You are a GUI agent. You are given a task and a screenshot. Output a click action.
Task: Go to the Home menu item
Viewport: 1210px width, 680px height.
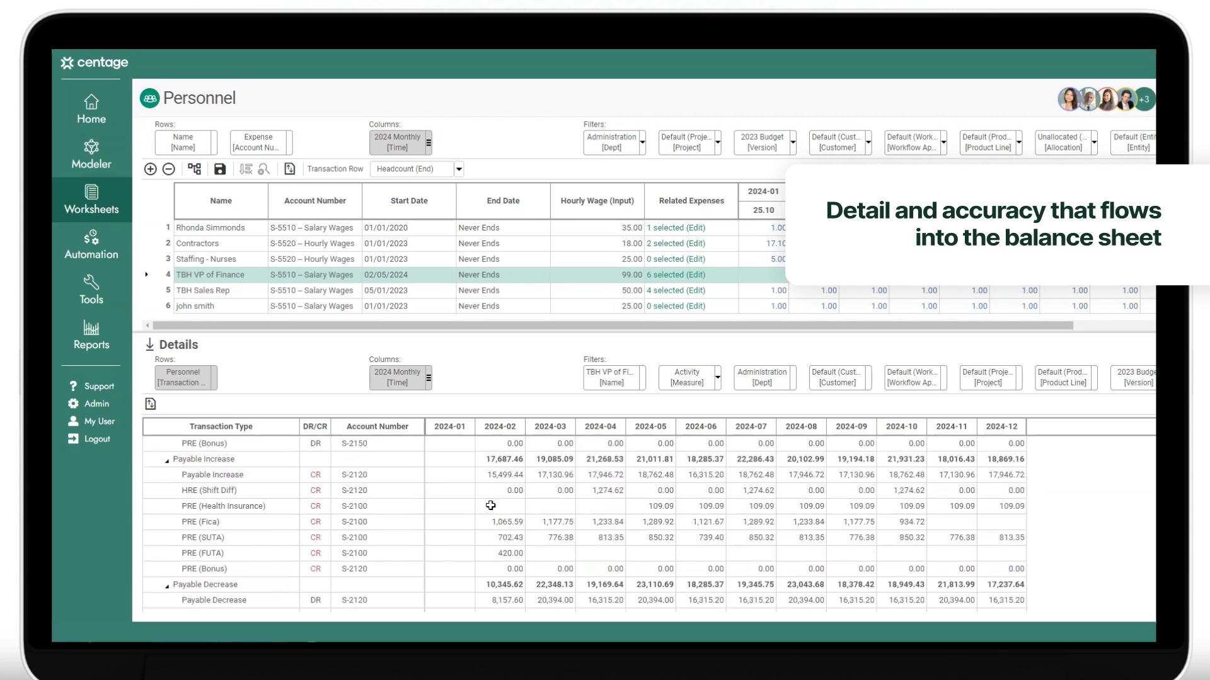tap(91, 110)
